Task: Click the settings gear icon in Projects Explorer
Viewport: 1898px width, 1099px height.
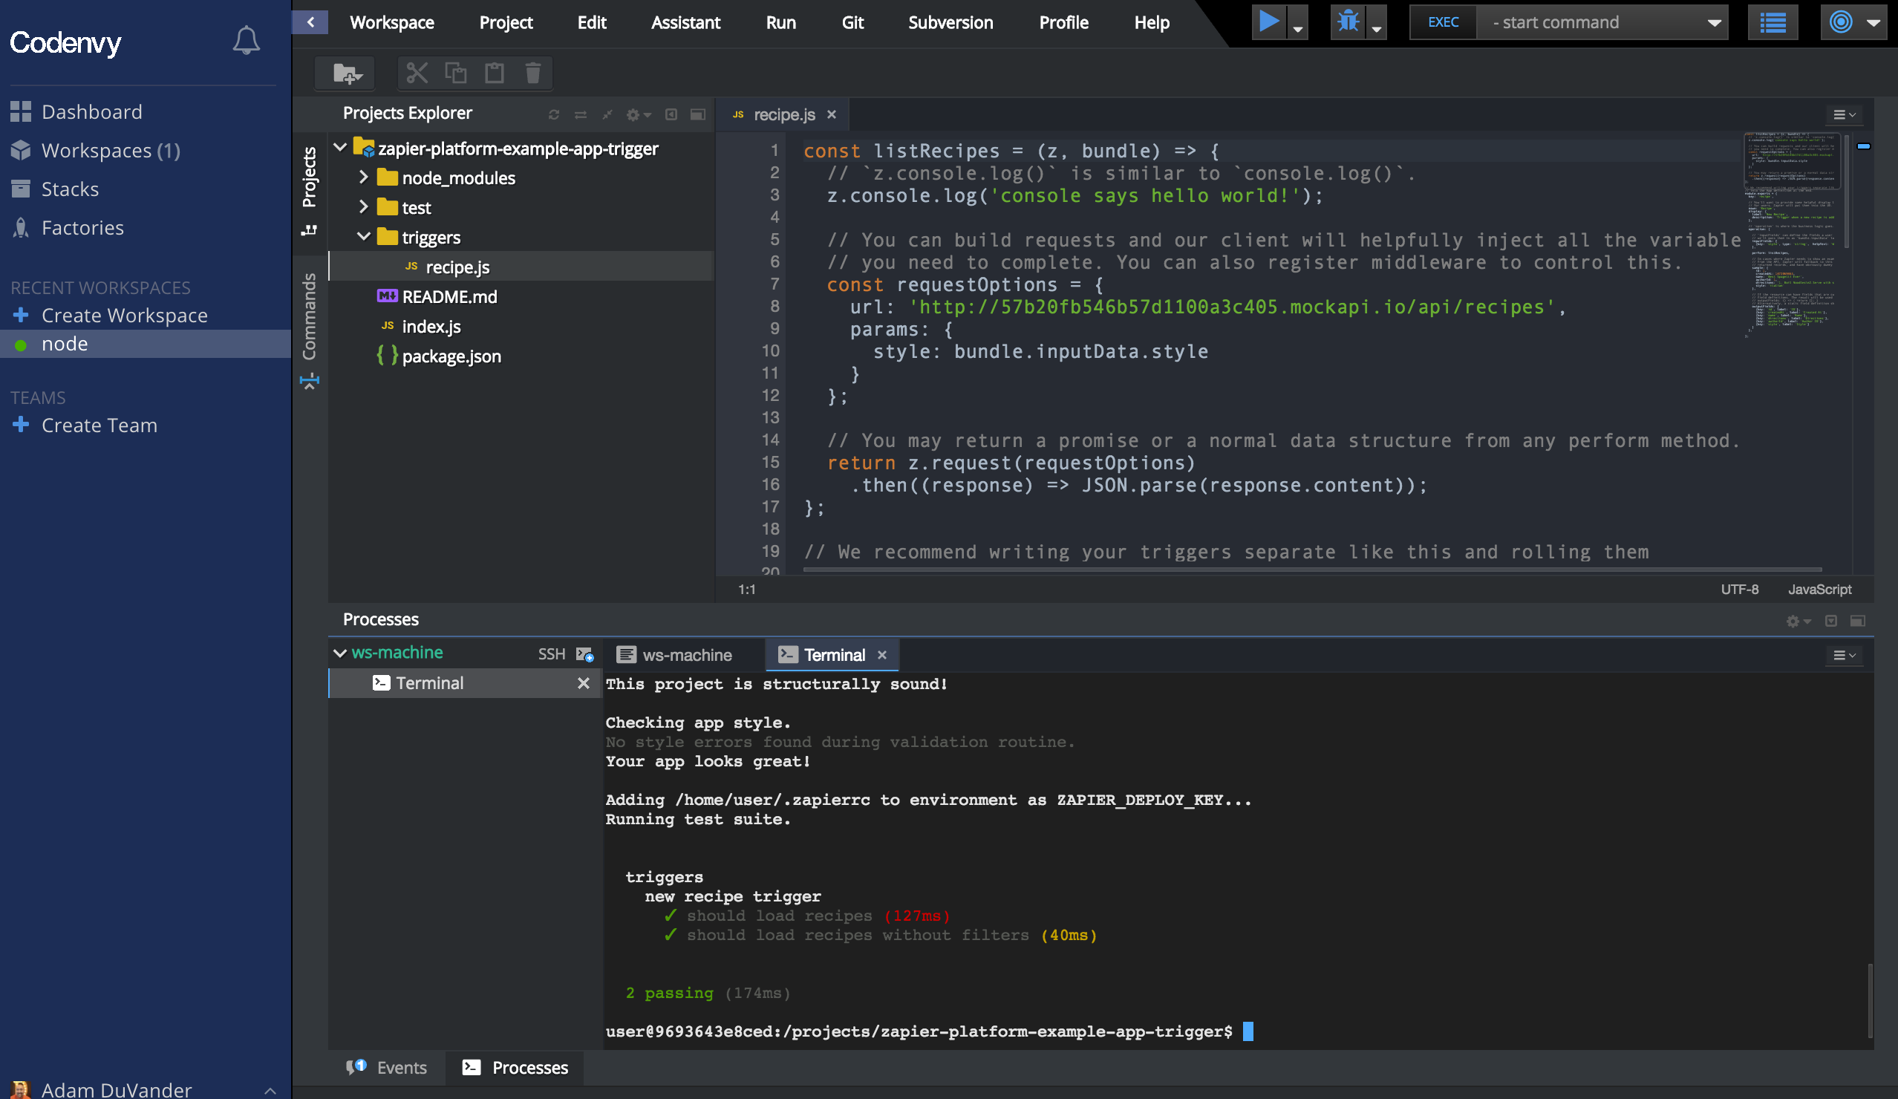Action: point(632,114)
